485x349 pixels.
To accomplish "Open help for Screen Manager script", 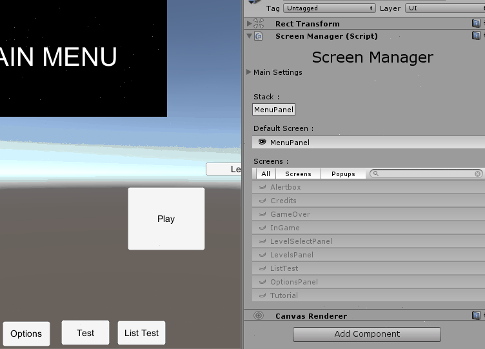I will coord(476,36).
